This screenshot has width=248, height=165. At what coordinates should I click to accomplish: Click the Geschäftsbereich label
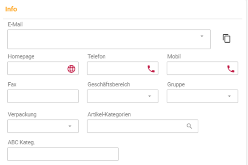[109, 85]
